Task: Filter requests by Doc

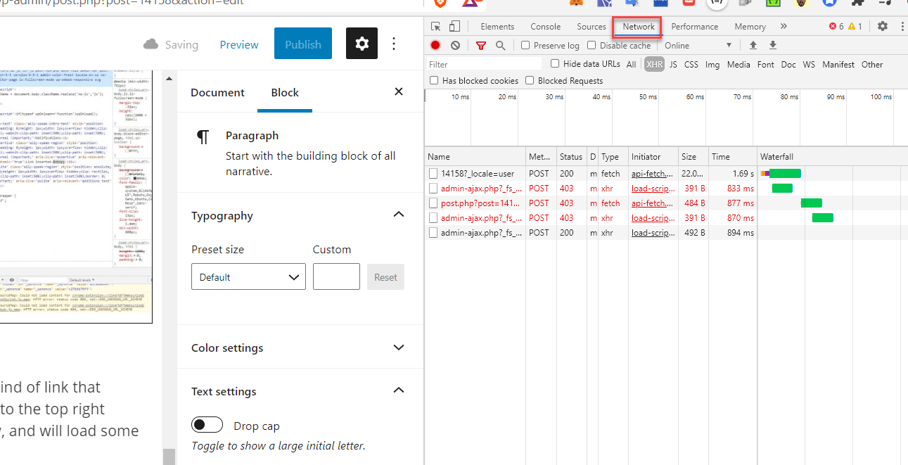Action: (788, 64)
